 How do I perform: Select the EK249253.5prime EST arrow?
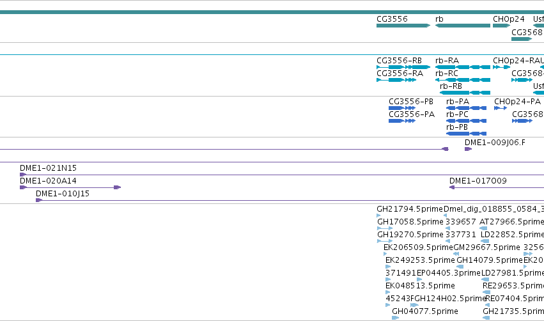click(388, 267)
